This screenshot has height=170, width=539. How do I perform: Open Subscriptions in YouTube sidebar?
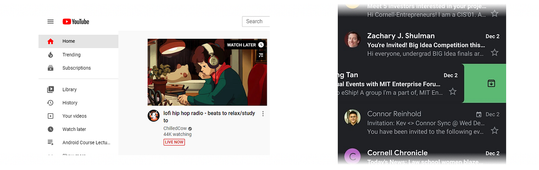click(x=79, y=68)
